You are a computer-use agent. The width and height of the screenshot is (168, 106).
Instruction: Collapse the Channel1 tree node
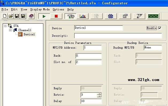(x=10, y=30)
